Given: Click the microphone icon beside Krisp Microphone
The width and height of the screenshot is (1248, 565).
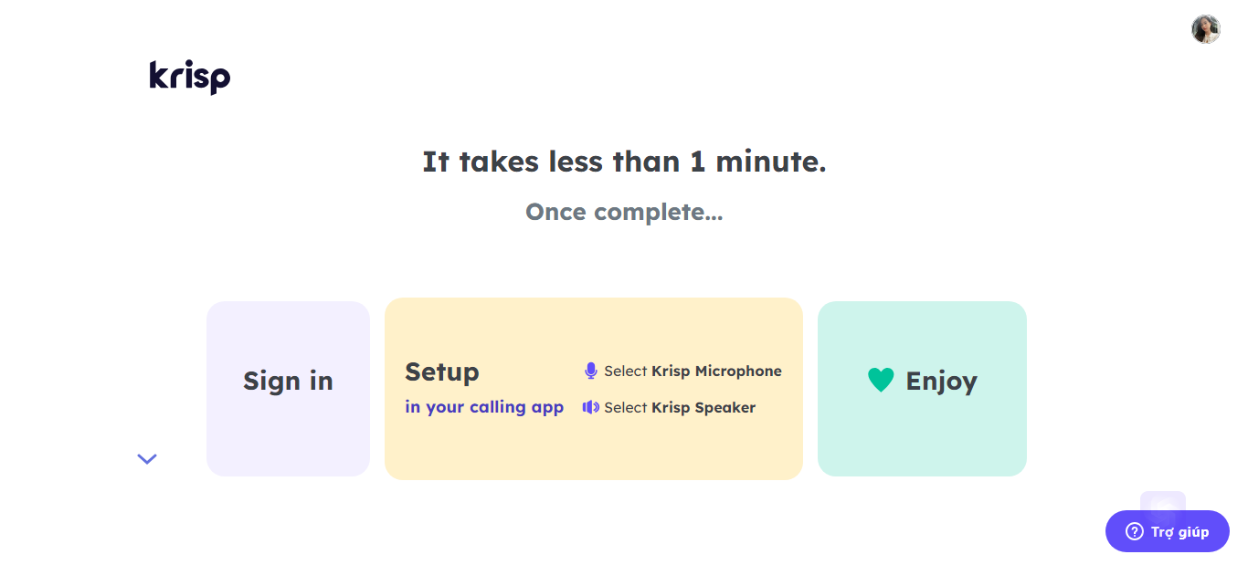Looking at the screenshot, I should coord(591,371).
